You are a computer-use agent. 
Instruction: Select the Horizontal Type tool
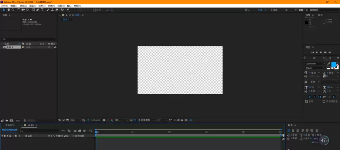point(42,10)
